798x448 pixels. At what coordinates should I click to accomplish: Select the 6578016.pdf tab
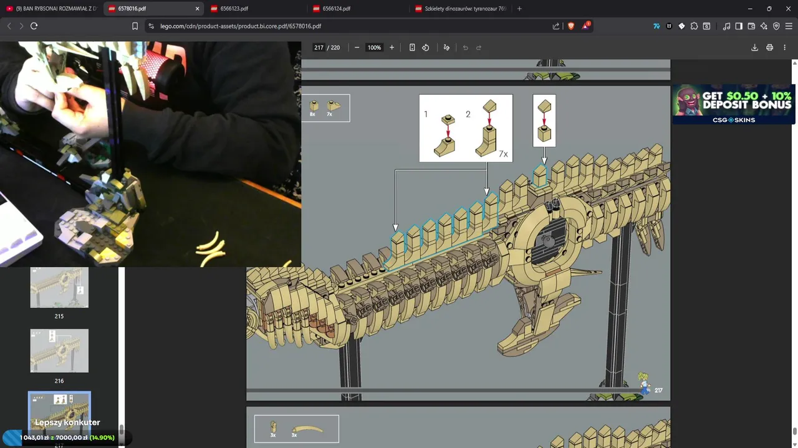(x=153, y=9)
